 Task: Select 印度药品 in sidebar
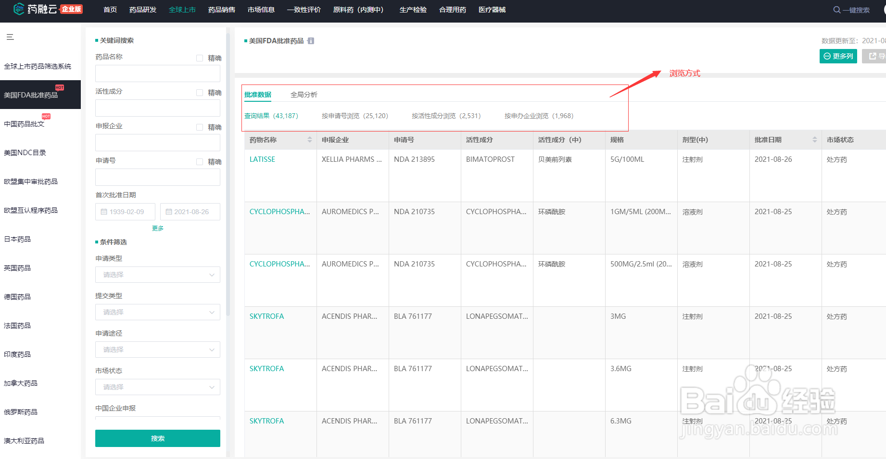pos(17,354)
